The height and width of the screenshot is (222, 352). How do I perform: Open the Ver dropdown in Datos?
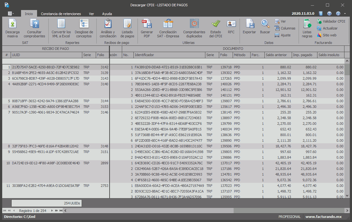[x=280, y=21]
